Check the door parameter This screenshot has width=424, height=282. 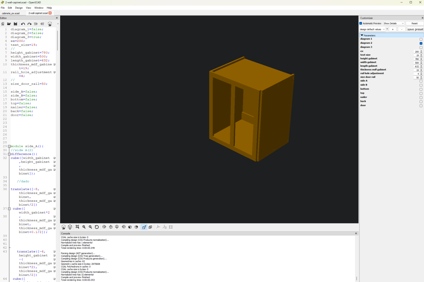pyautogui.click(x=421, y=106)
